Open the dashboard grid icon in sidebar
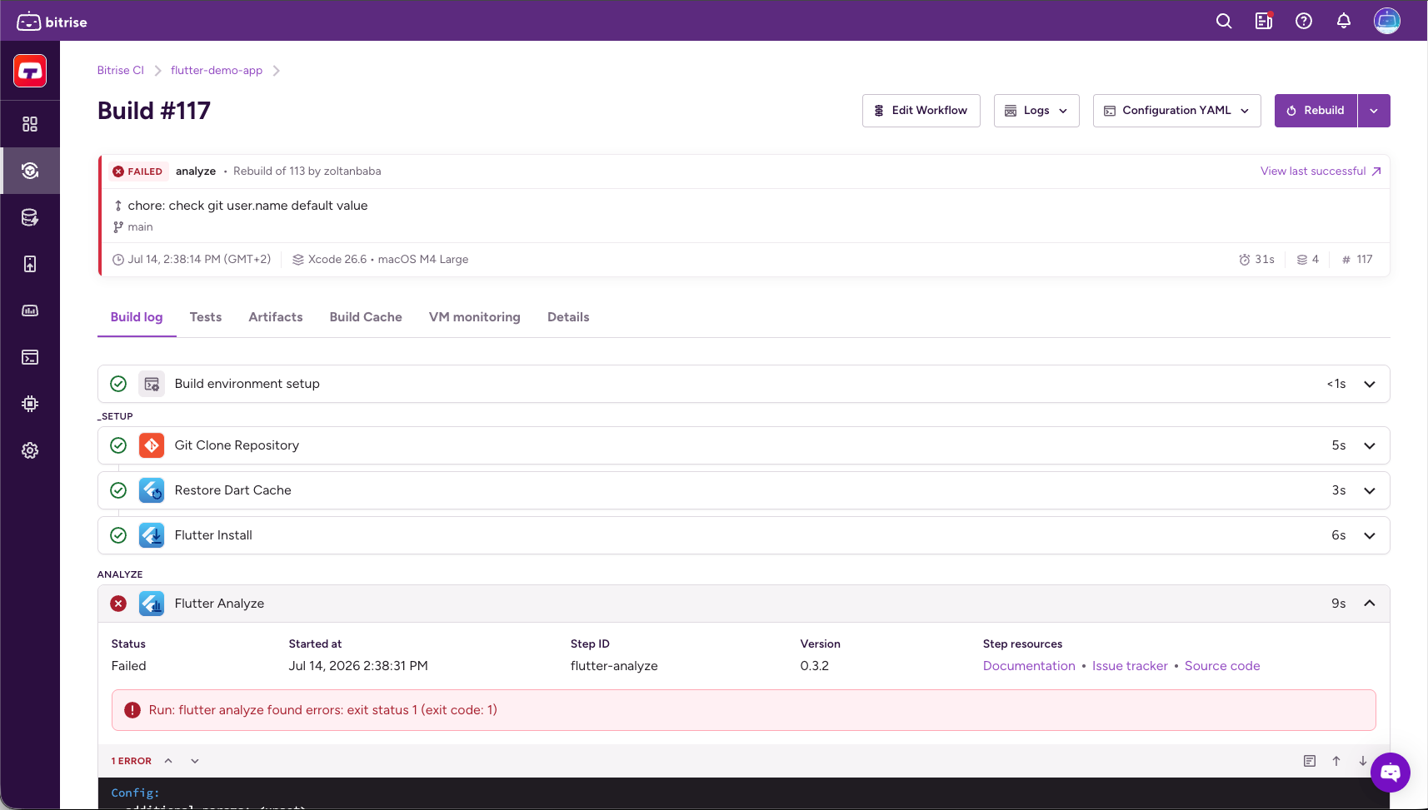This screenshot has height=810, width=1428. [x=30, y=124]
